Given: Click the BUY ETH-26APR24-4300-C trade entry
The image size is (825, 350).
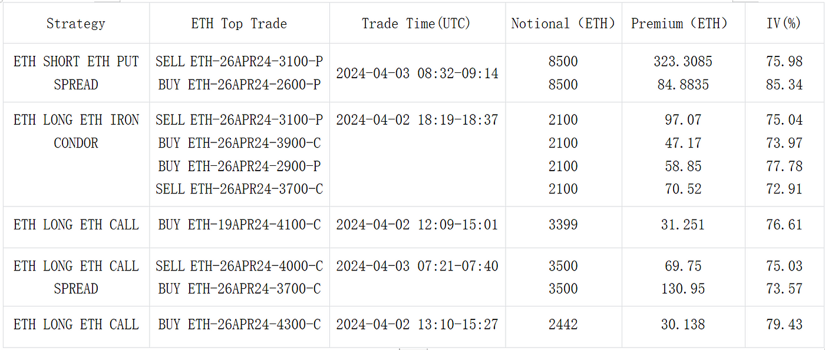Looking at the screenshot, I should tap(239, 324).
